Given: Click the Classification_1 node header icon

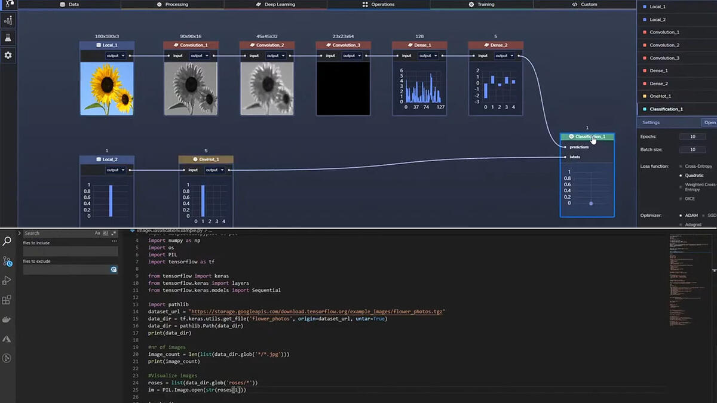Looking at the screenshot, I should pos(571,137).
